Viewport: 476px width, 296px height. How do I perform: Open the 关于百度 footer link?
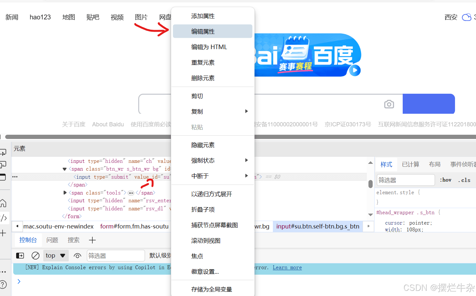74,124
